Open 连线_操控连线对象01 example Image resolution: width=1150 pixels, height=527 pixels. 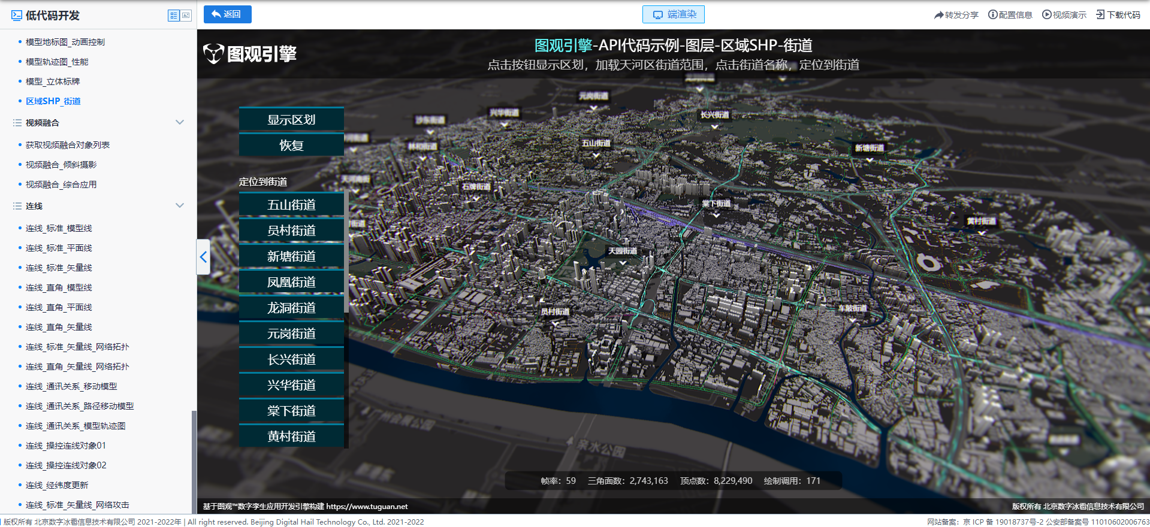pos(66,446)
